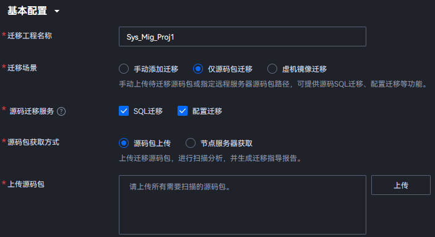Image resolution: width=435 pixels, height=237 pixels.
Task: Click the 手动添加迁移 label text
Action: pos(156,69)
